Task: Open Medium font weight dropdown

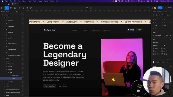Action: [x=155, y=46]
